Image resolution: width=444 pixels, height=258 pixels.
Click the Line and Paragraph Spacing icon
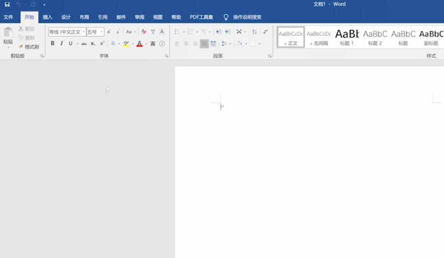[x=224, y=43]
